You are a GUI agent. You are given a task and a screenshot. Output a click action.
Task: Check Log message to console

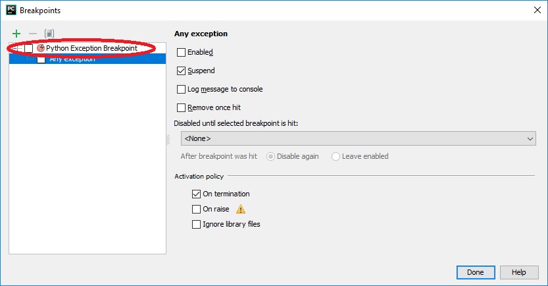pos(182,89)
